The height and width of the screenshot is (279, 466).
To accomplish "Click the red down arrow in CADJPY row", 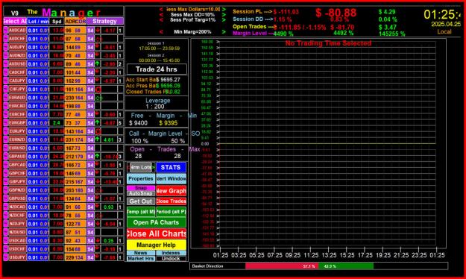I will click(98, 81).
